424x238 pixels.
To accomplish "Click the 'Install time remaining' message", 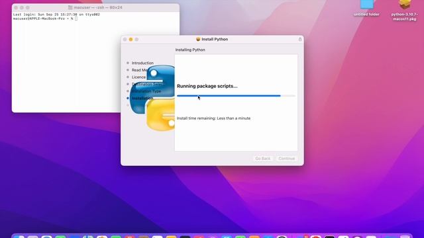I will click(213, 118).
